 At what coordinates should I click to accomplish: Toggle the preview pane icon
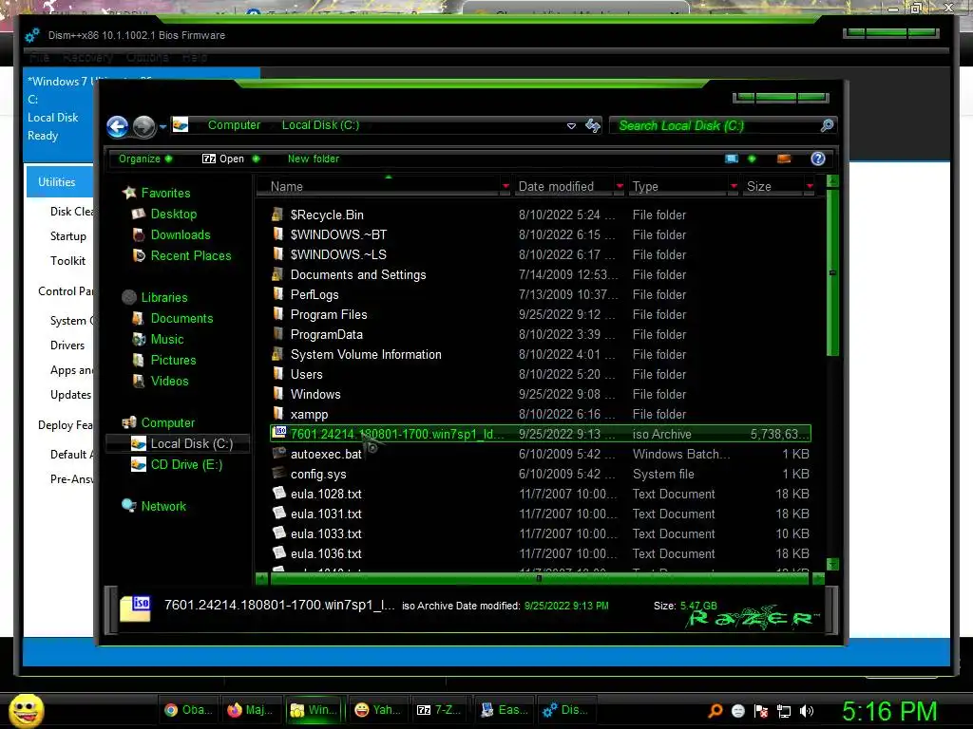point(784,159)
